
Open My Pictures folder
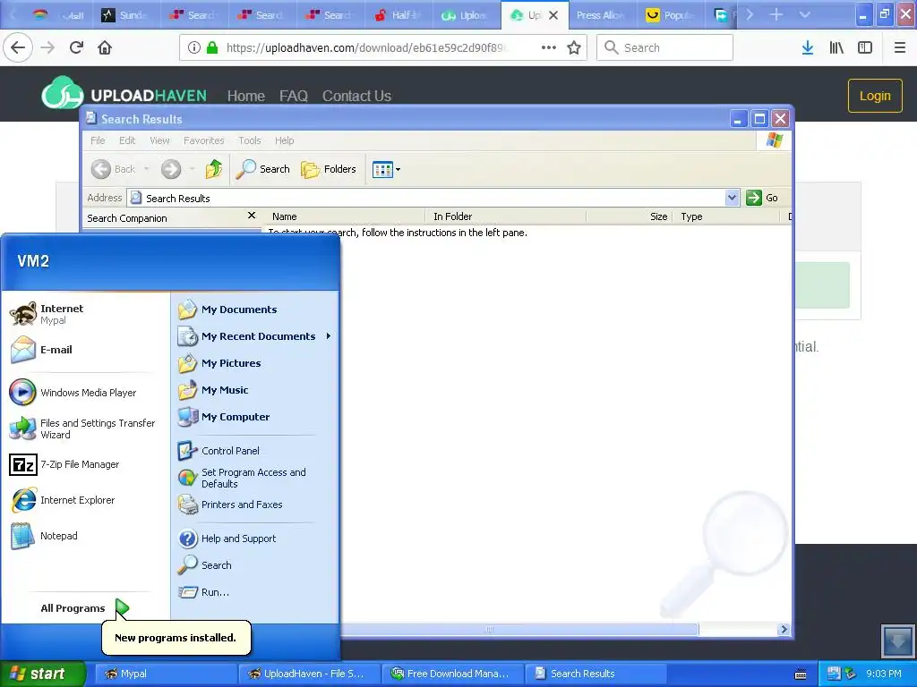coord(219,363)
